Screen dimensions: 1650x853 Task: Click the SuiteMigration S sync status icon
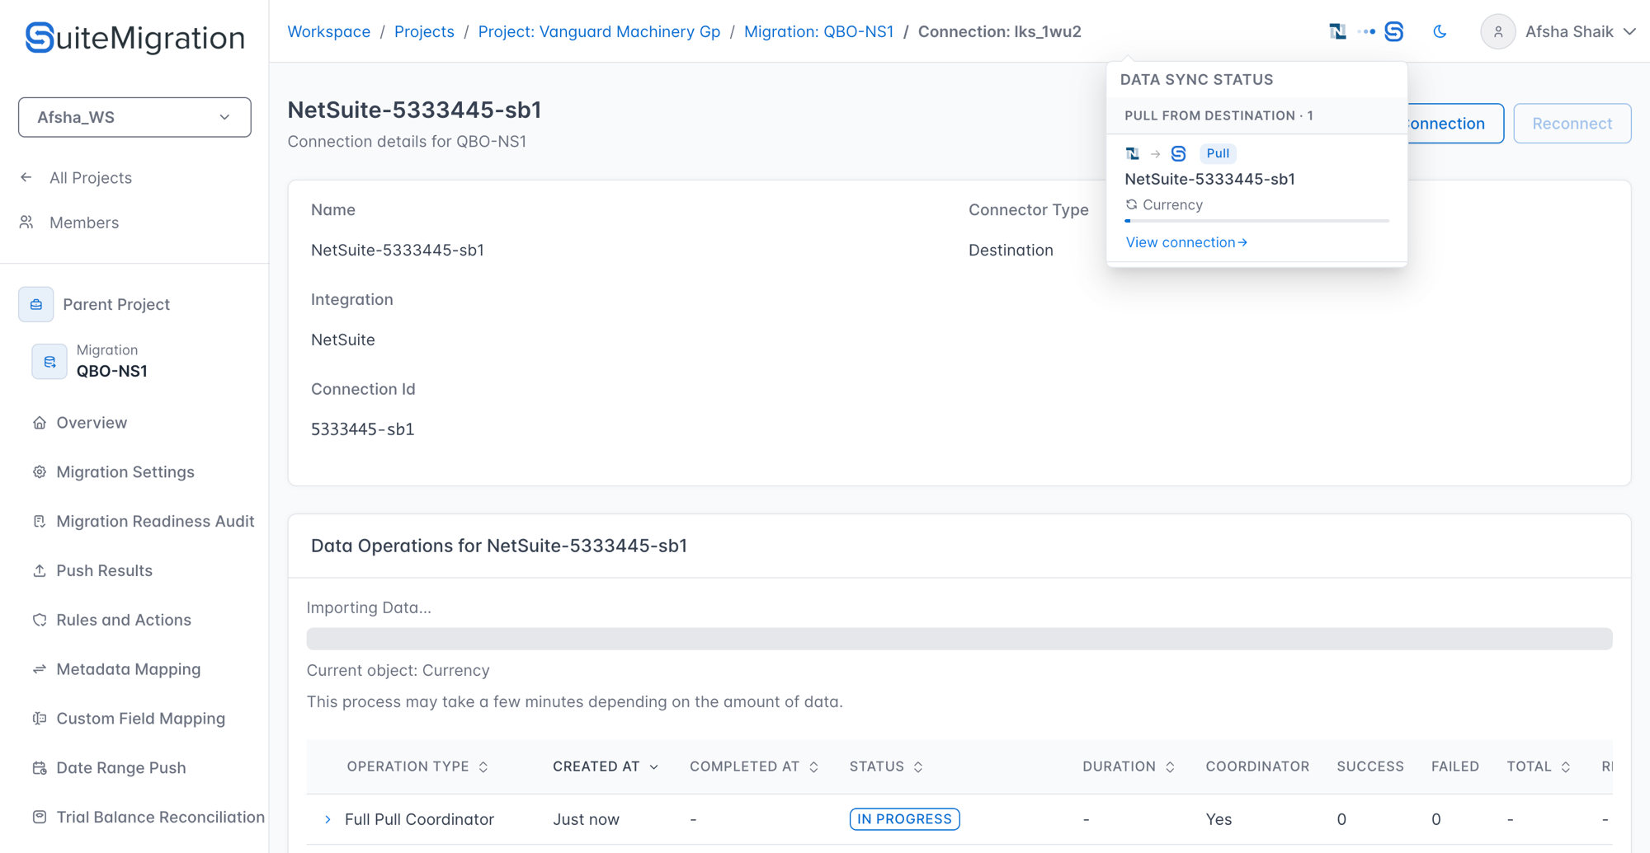pos(1393,31)
